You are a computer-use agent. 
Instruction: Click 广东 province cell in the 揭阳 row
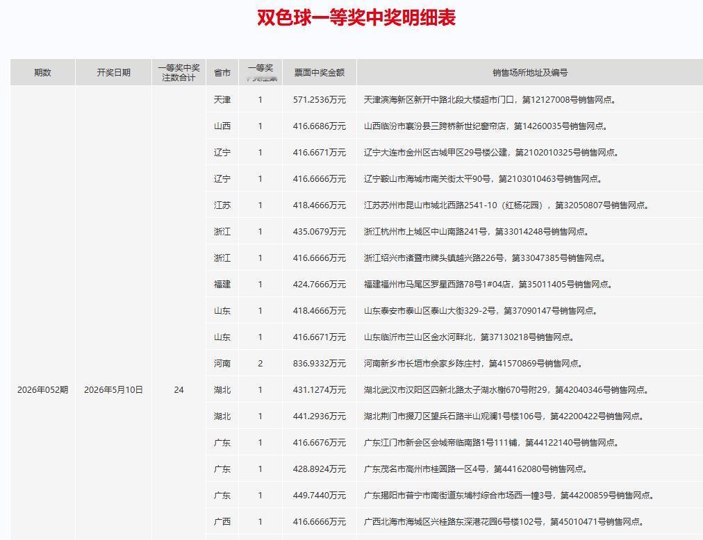pos(222,495)
